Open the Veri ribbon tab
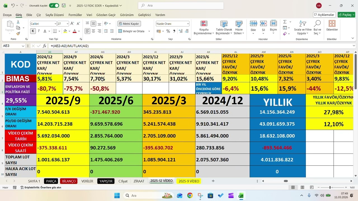This screenshot has height=201, width=358. coord(89,15)
